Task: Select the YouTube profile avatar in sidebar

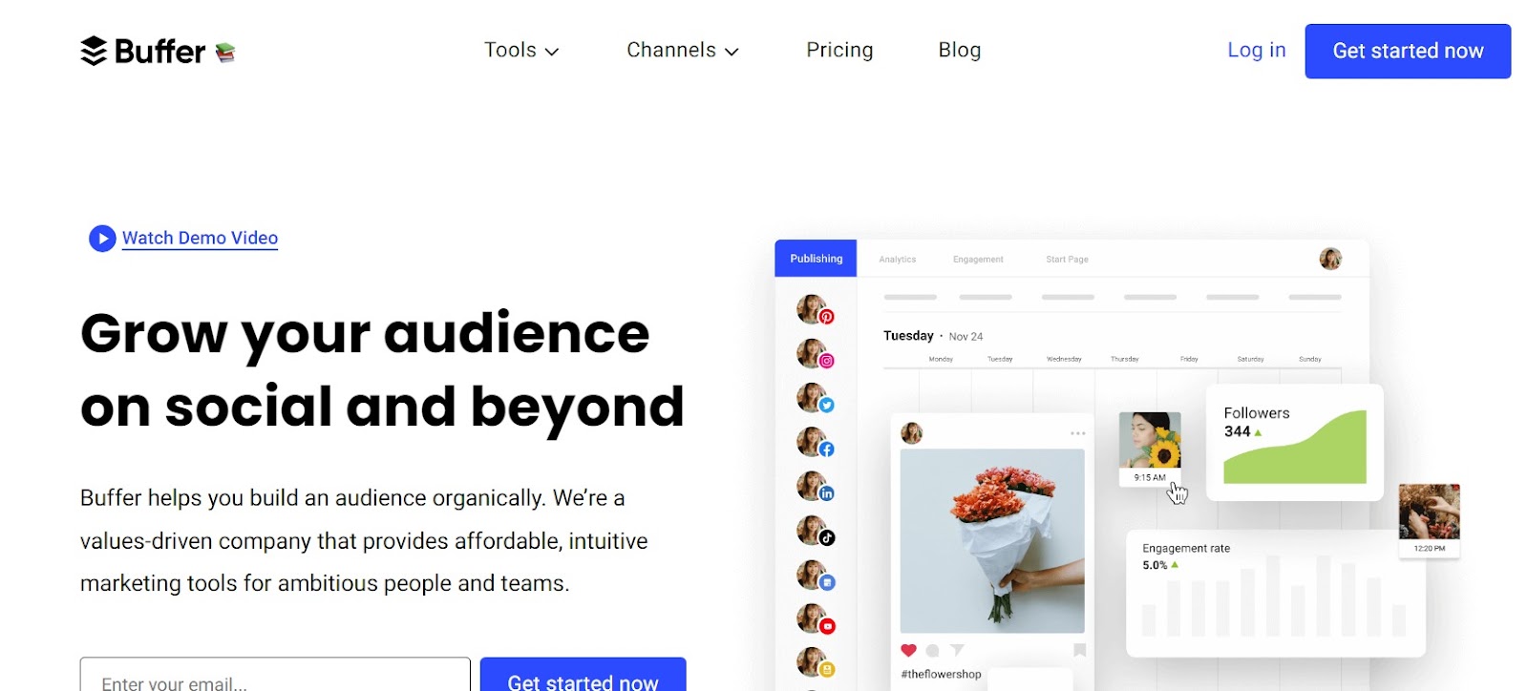Action: (815, 618)
